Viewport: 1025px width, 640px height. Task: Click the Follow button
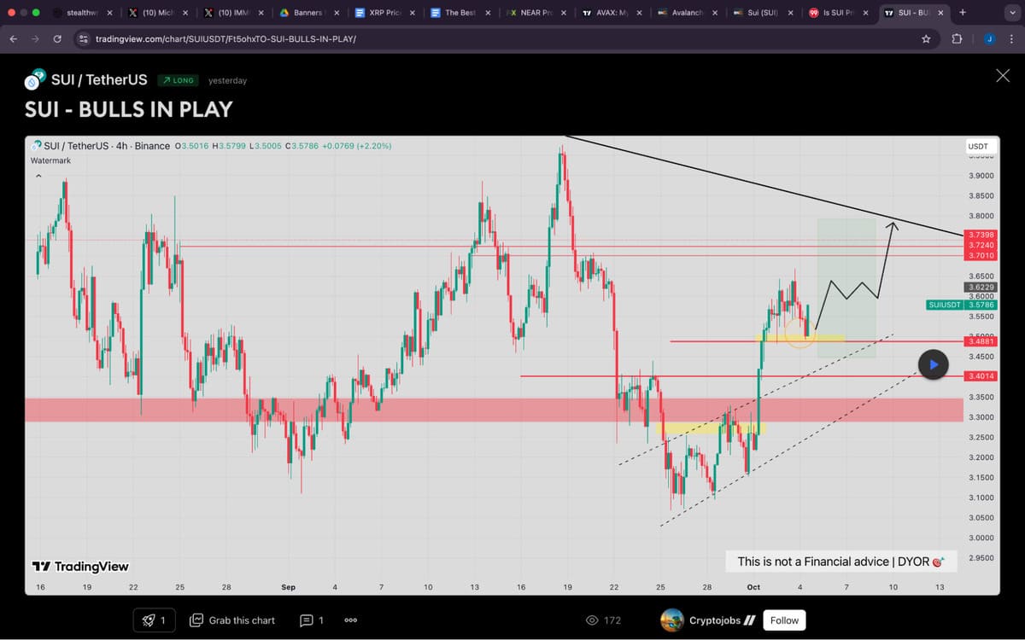click(x=784, y=620)
